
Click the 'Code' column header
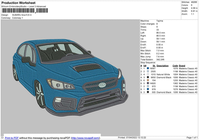[175, 66]
